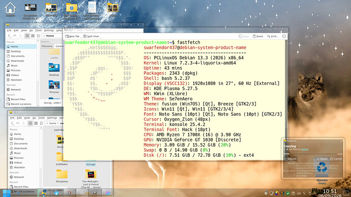Open the clock showing 10:51
This screenshot has height=197, width=351.
[x=330, y=193]
